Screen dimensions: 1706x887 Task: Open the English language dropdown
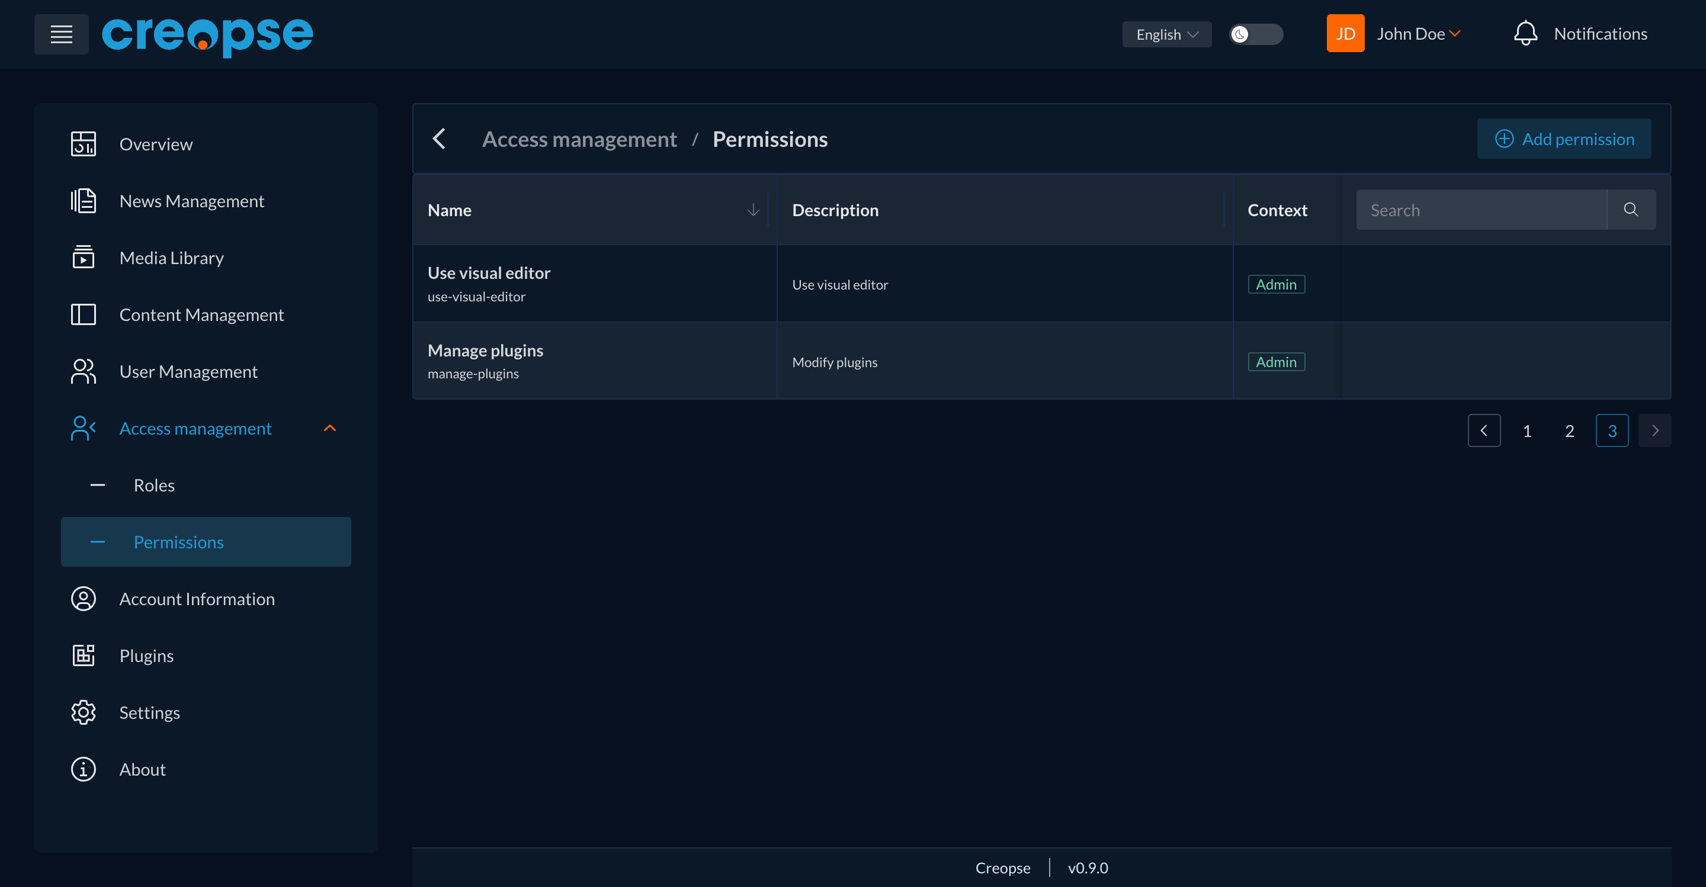click(1166, 34)
